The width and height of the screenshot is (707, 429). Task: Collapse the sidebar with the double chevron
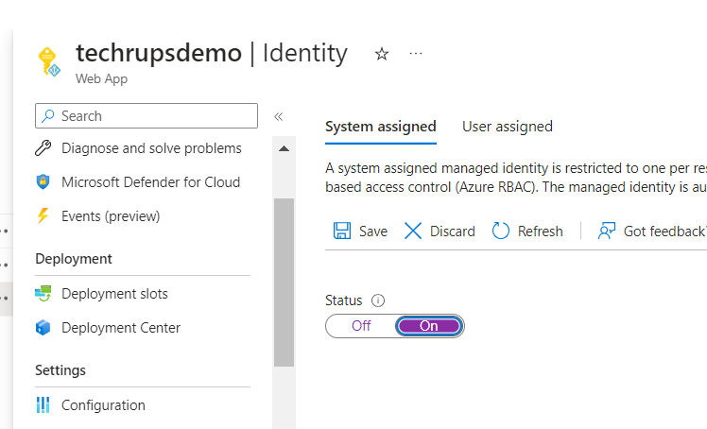(x=279, y=116)
